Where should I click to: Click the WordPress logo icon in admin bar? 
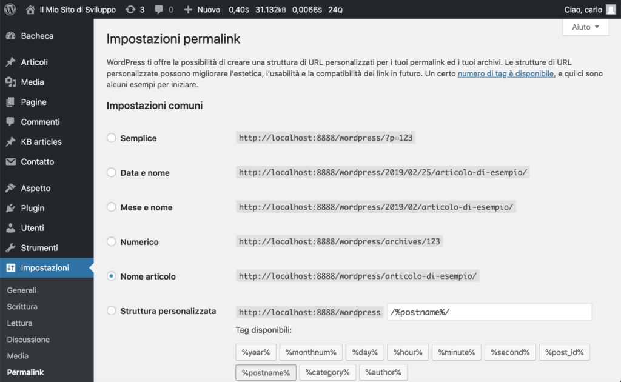pyautogui.click(x=10, y=9)
